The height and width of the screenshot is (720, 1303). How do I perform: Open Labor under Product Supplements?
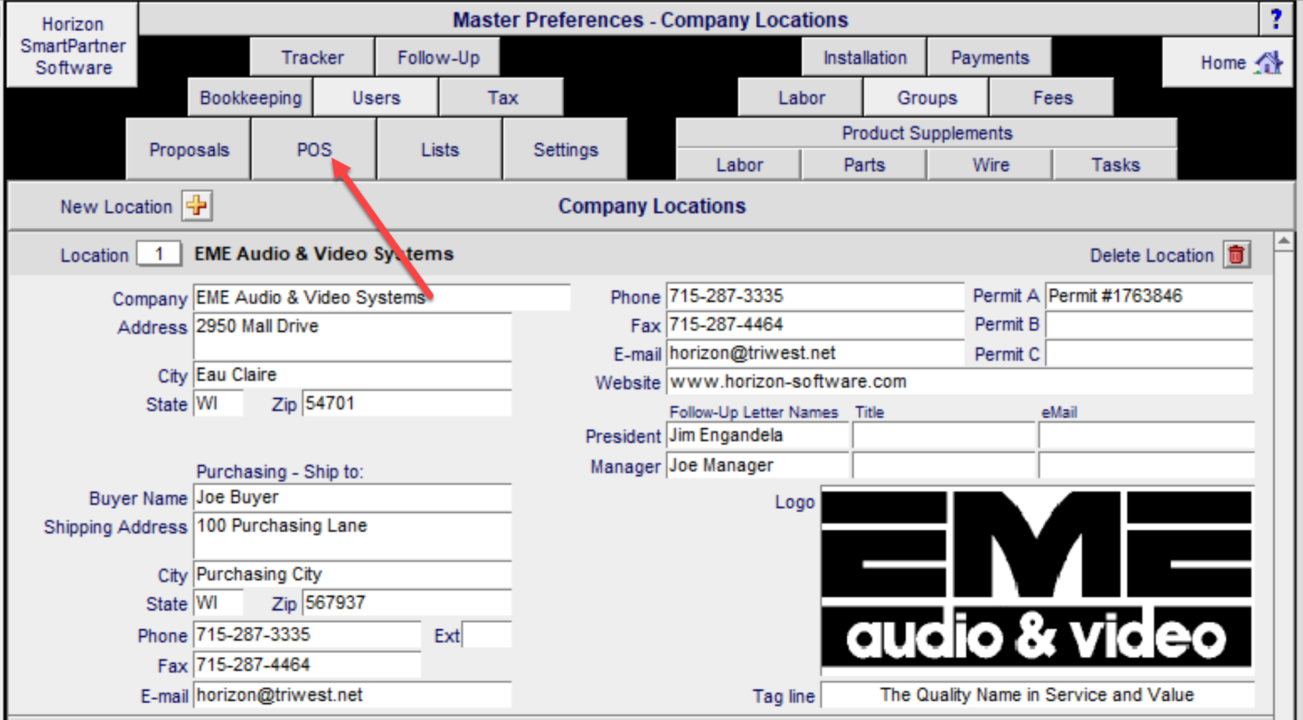click(x=739, y=165)
